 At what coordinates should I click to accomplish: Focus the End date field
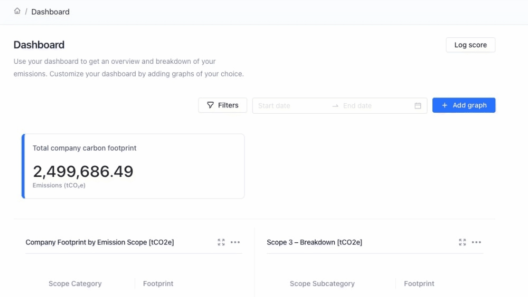tap(375, 106)
